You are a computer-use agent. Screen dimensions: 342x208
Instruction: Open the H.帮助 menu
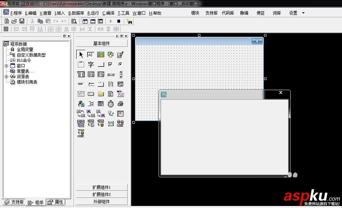pyautogui.click(x=155, y=13)
